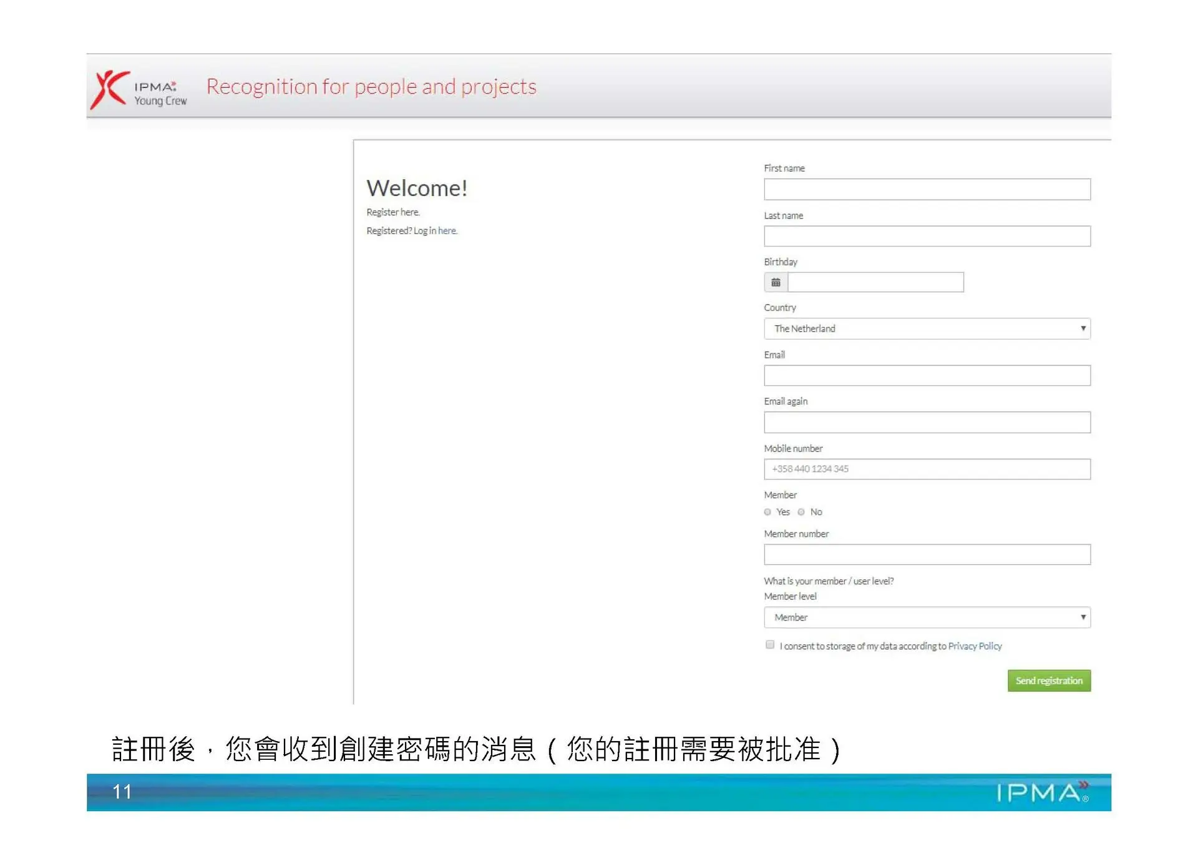Select the Yes member radio button
Screen dimensions: 1198x851
point(767,512)
